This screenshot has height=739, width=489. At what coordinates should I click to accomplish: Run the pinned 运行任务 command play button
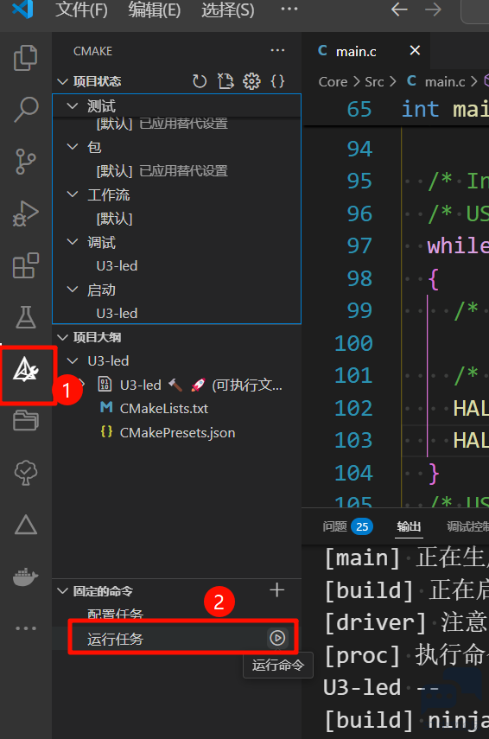[277, 638]
